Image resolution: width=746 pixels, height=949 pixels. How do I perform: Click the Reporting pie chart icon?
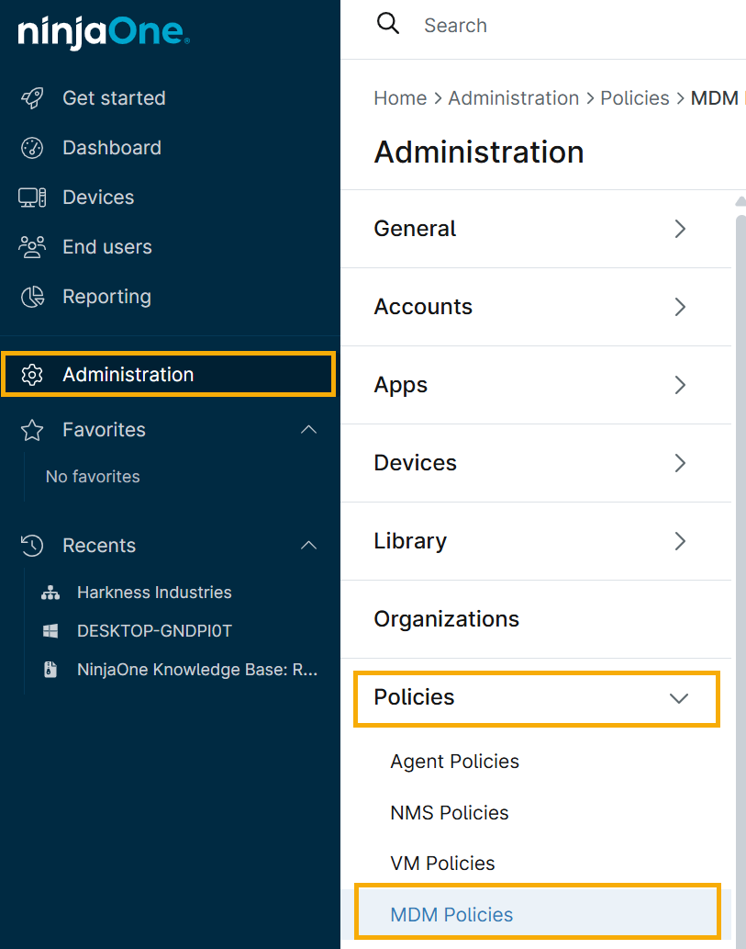32,297
